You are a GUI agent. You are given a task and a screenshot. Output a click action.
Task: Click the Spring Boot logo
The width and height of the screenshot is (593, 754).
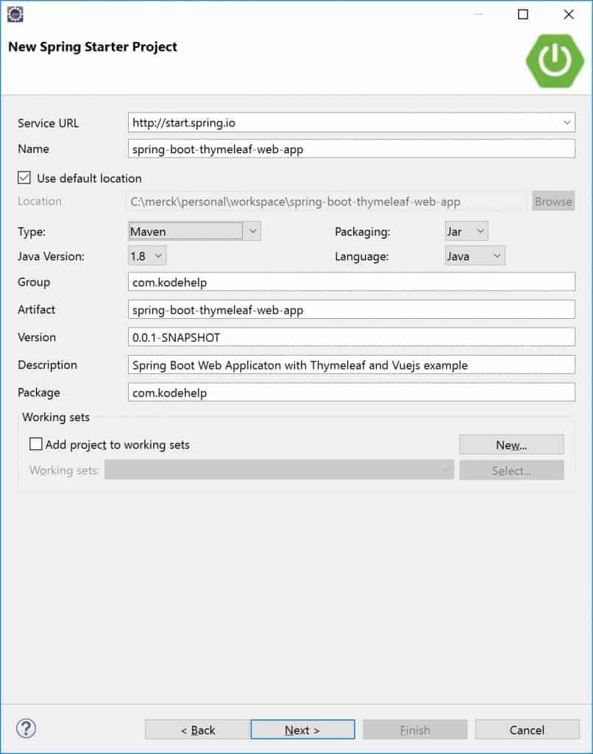pos(555,59)
